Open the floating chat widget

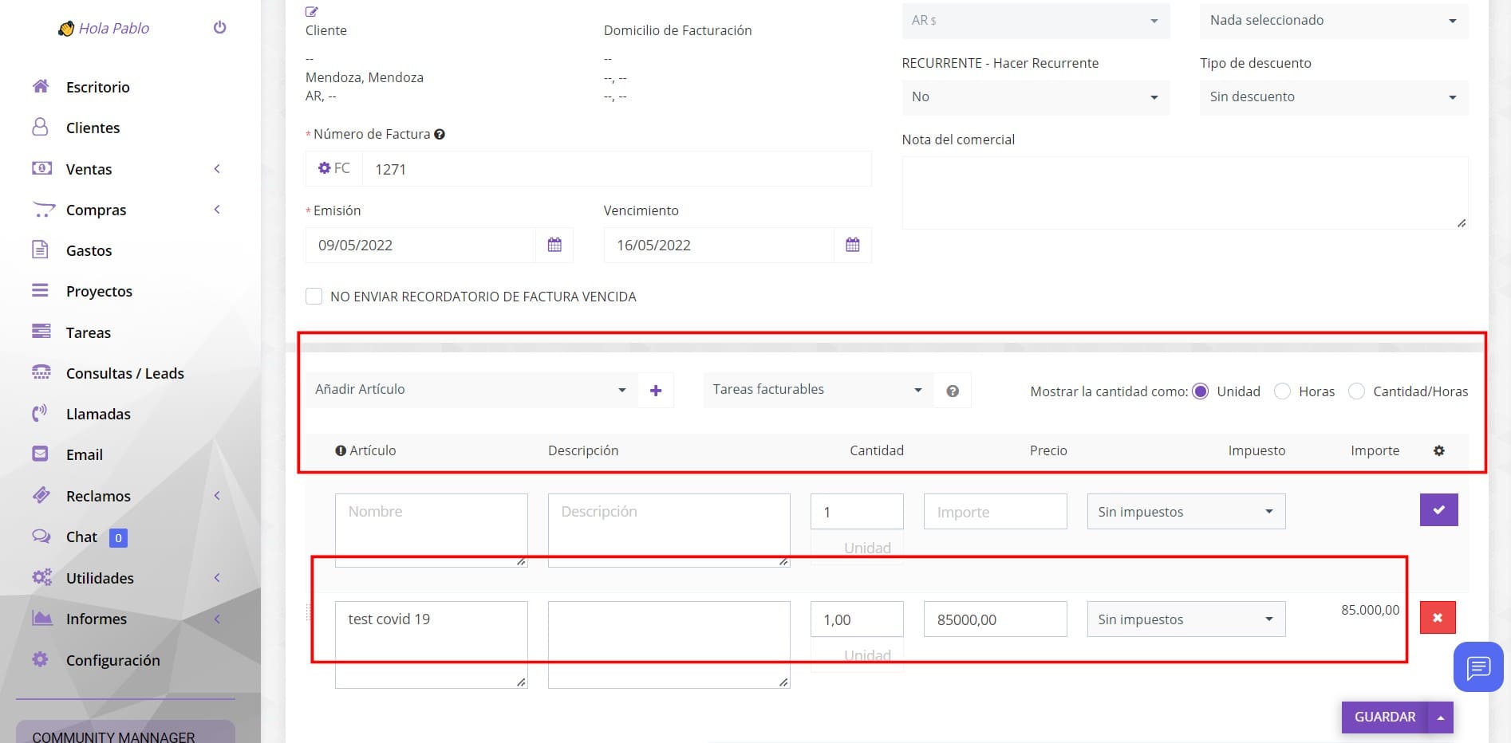coord(1478,666)
